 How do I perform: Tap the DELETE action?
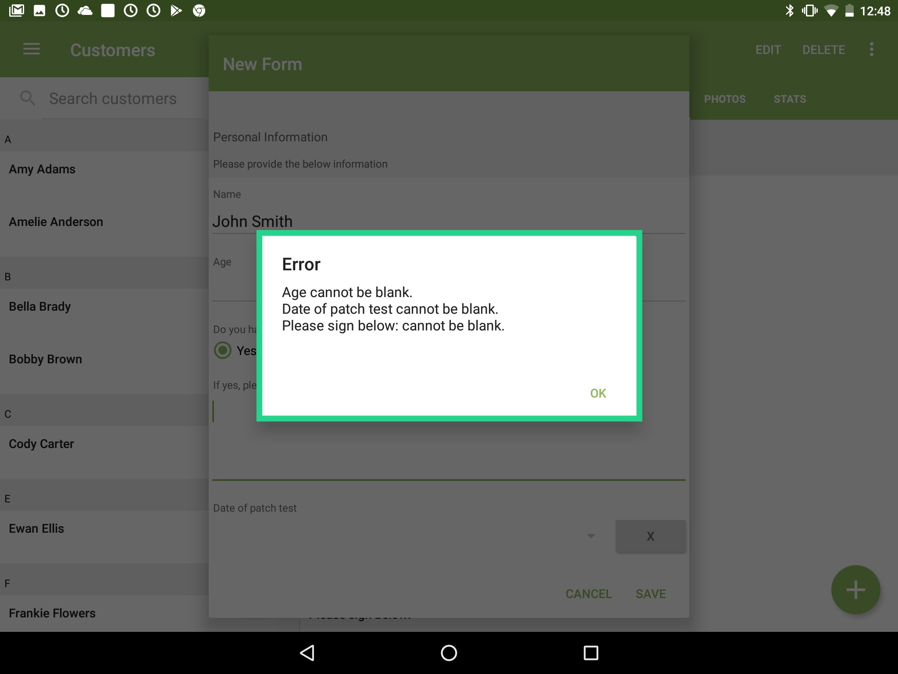[823, 50]
